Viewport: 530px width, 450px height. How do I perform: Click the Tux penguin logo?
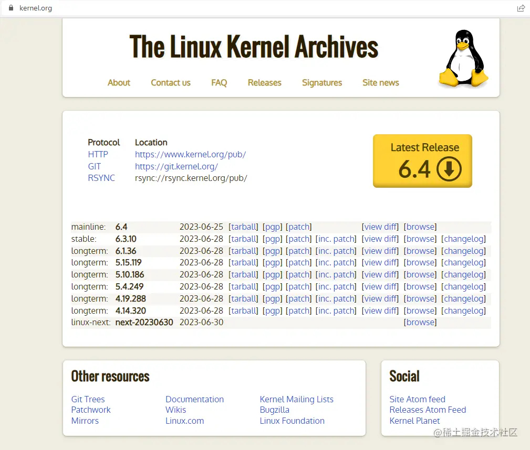464,58
